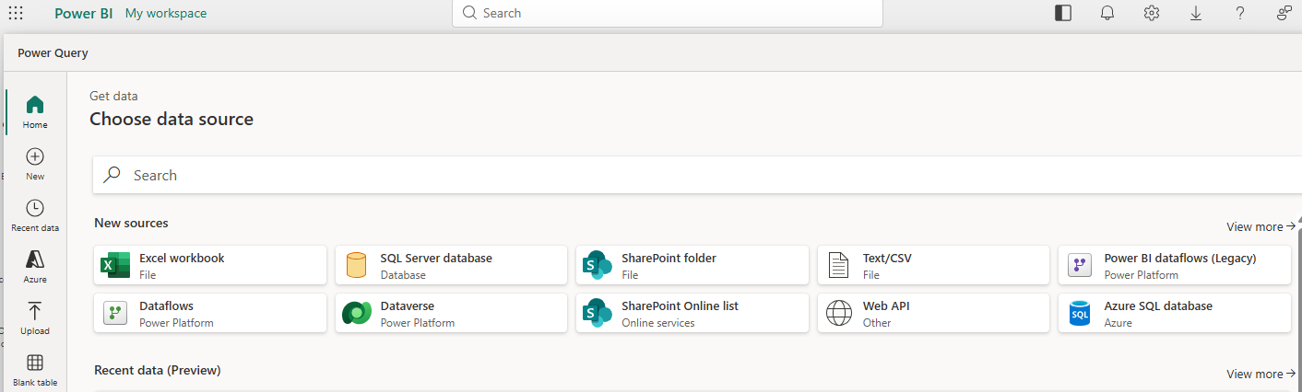Click the magnifier icon in data source search
Screen dimensions: 1302x392
112,175
